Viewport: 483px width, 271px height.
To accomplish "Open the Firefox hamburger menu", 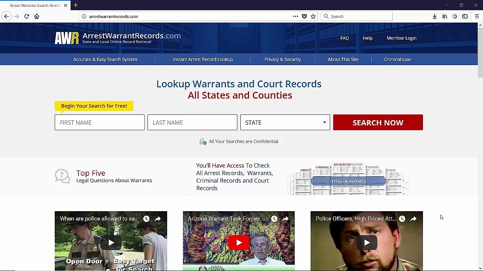I will tap(477, 17).
